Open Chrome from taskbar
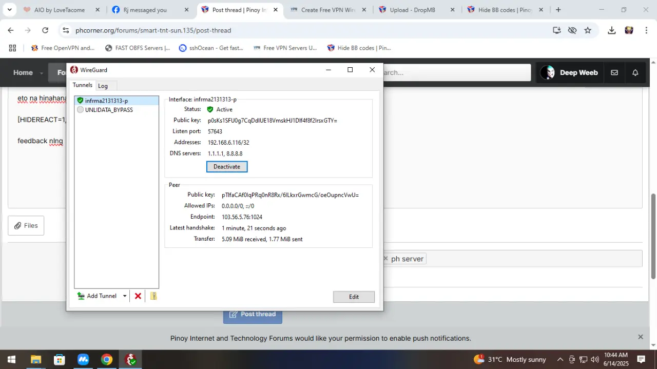The width and height of the screenshot is (657, 369). click(107, 359)
